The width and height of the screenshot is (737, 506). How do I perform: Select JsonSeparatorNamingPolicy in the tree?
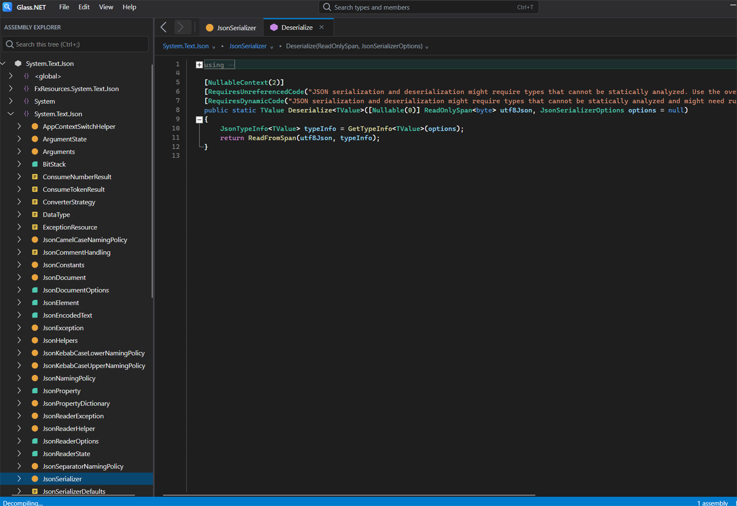[83, 466]
